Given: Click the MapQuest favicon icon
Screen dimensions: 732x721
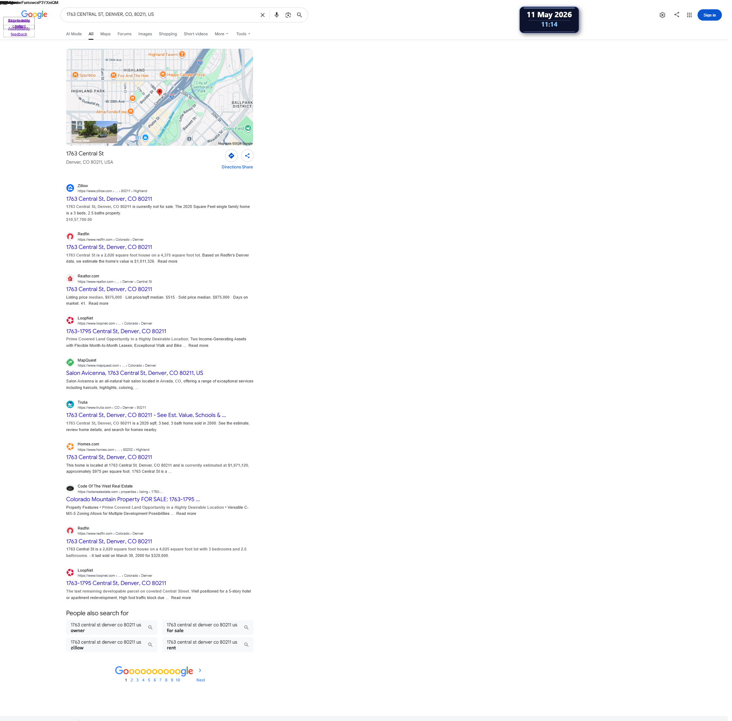Looking at the screenshot, I should point(70,362).
